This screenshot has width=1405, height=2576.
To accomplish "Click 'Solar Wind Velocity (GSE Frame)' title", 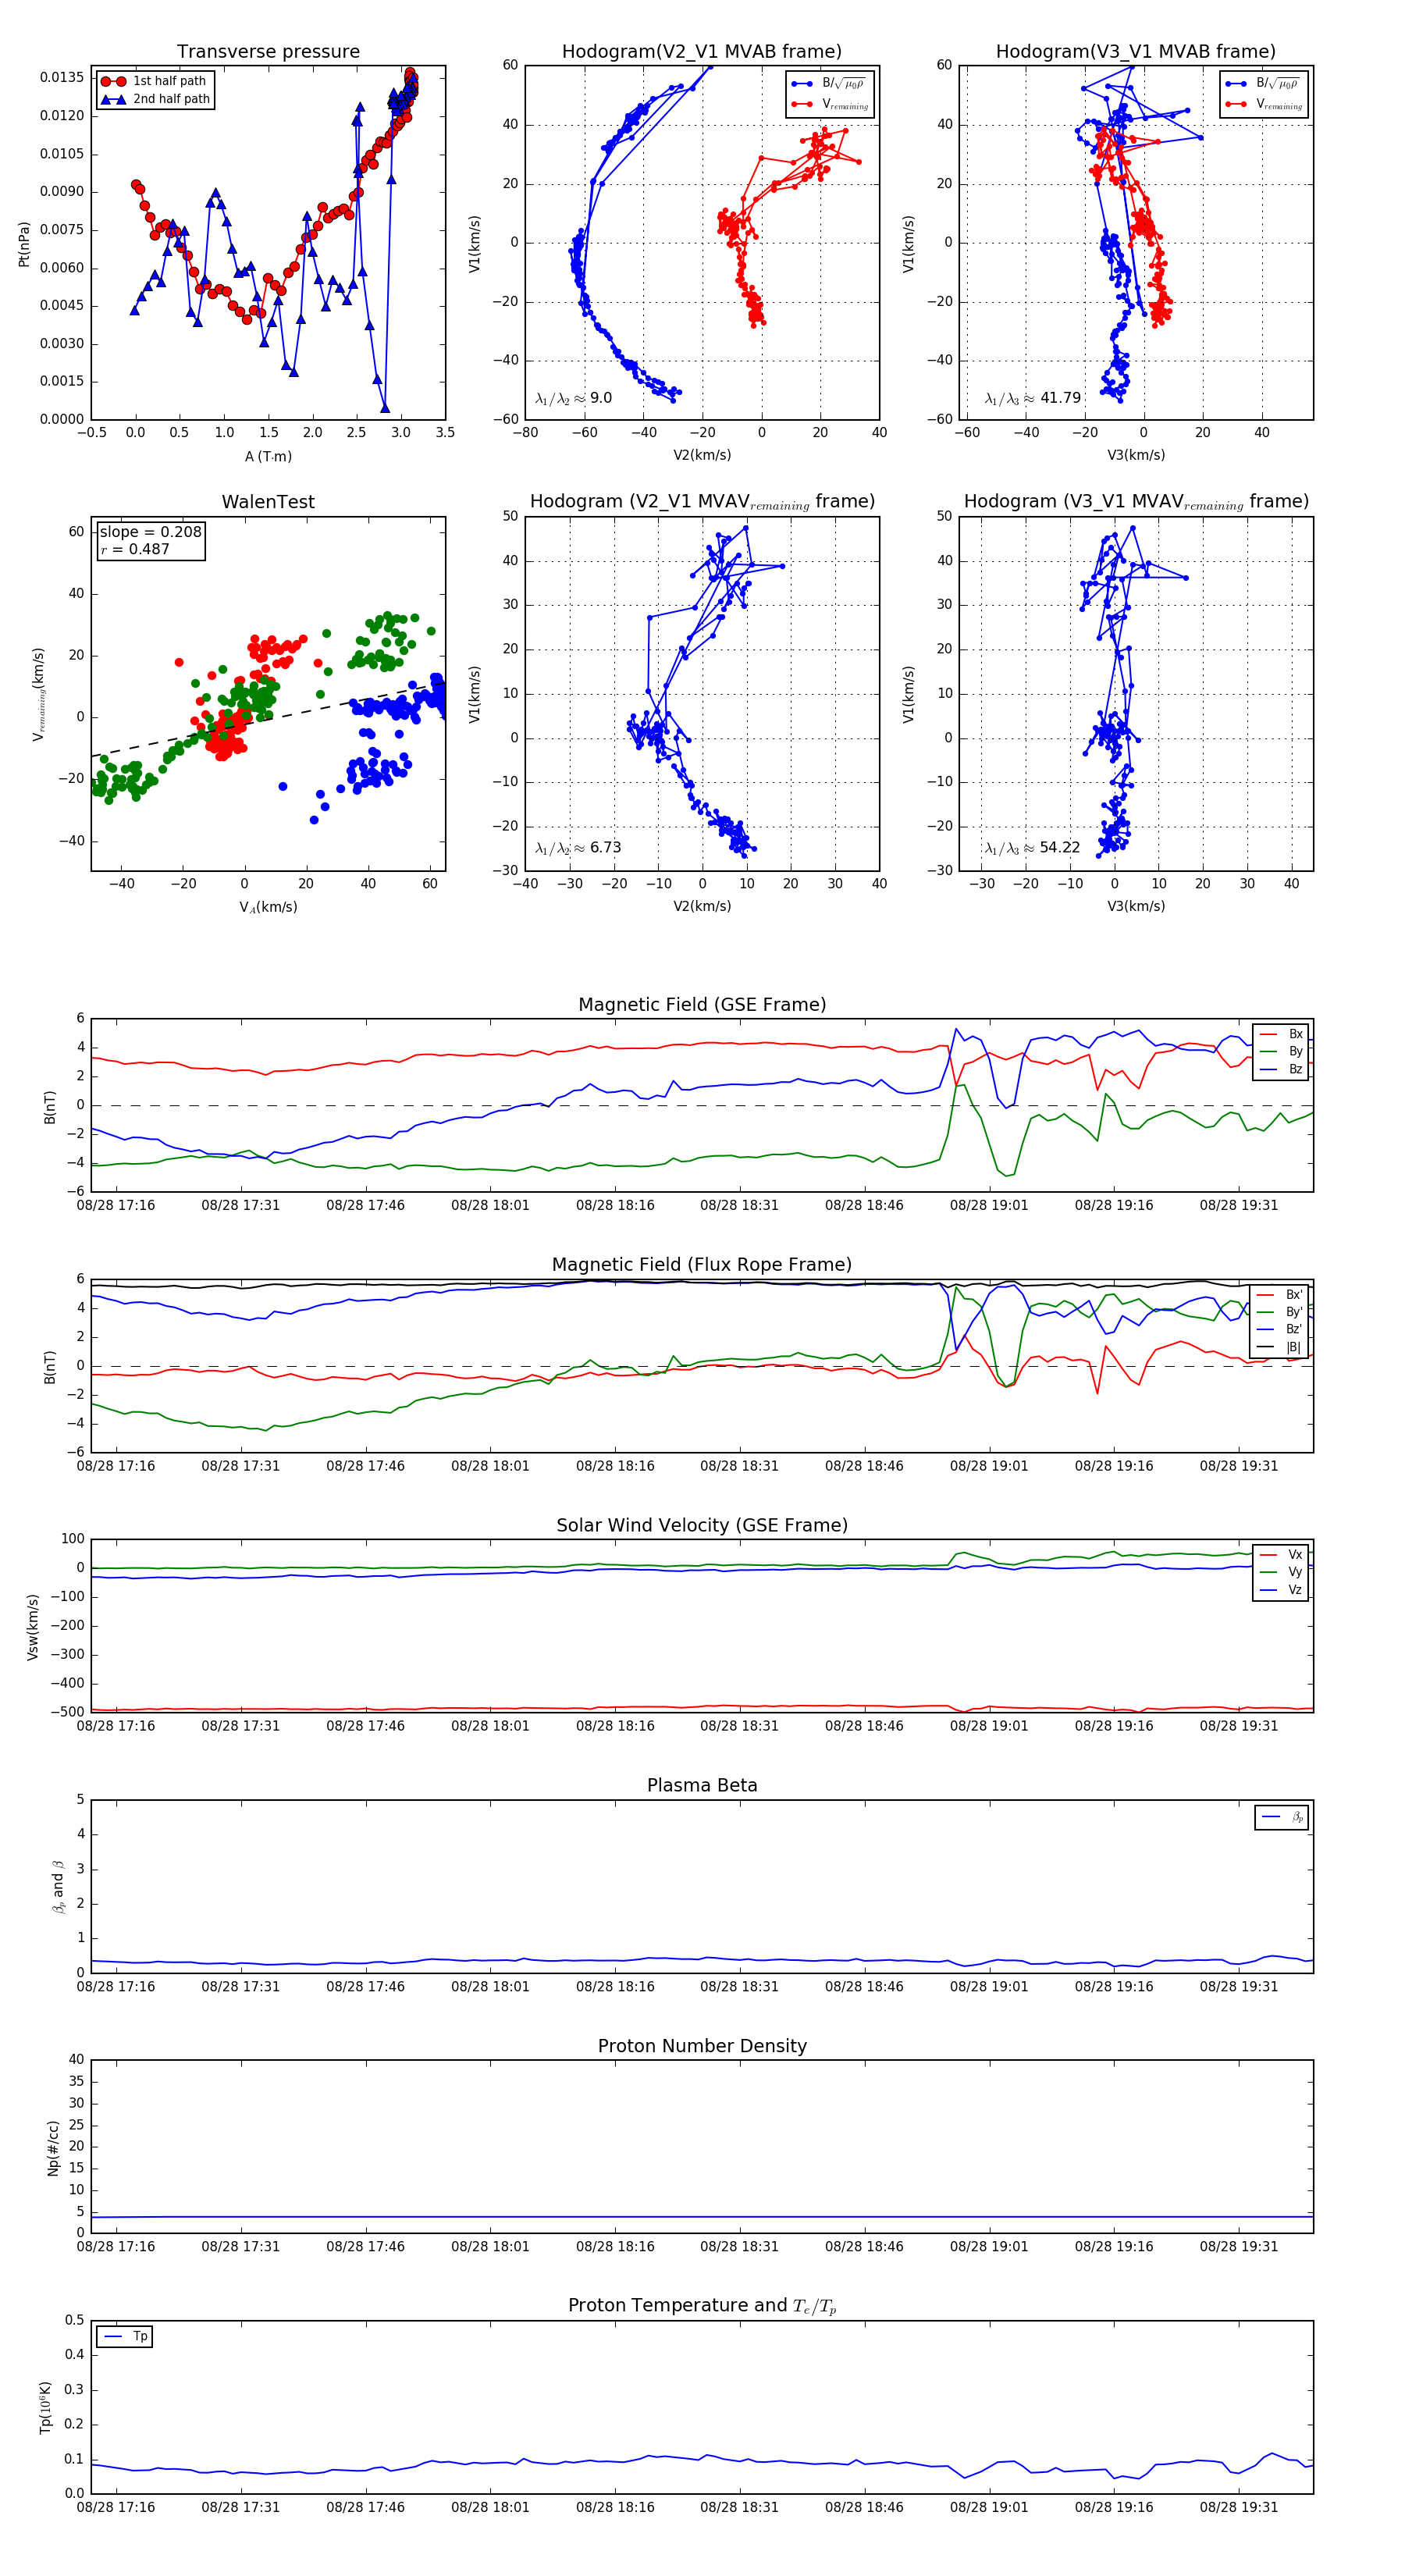I will (x=702, y=1525).
